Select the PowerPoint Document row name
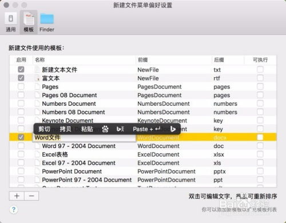 click(72, 172)
